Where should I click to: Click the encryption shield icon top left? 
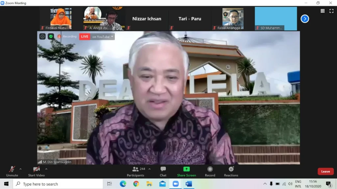pos(50,36)
